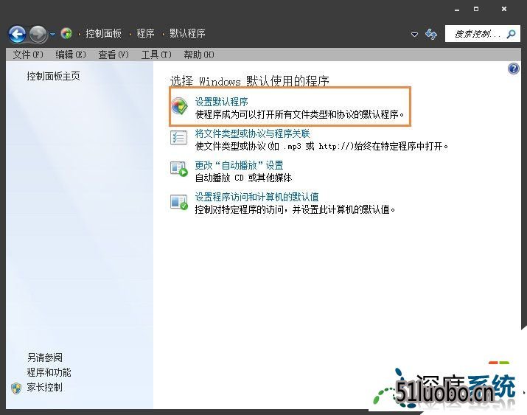Open 设置程序访问和计算机的默认值 link

point(256,197)
